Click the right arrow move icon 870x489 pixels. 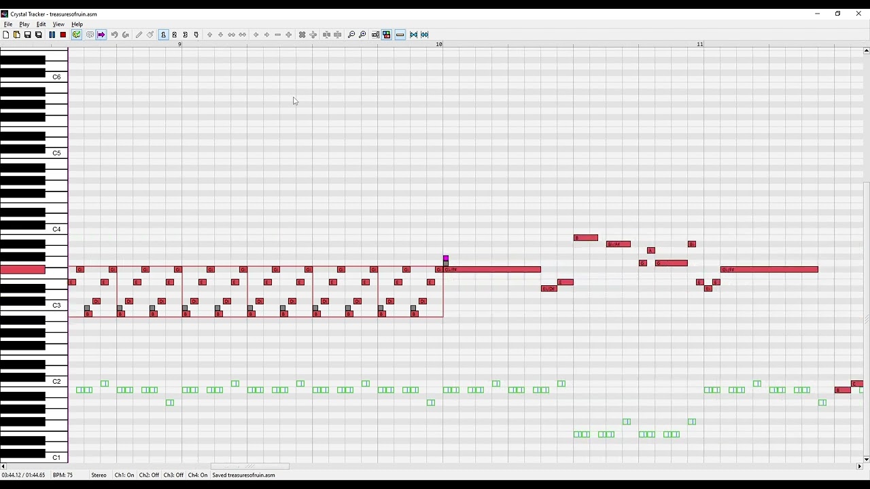267,35
